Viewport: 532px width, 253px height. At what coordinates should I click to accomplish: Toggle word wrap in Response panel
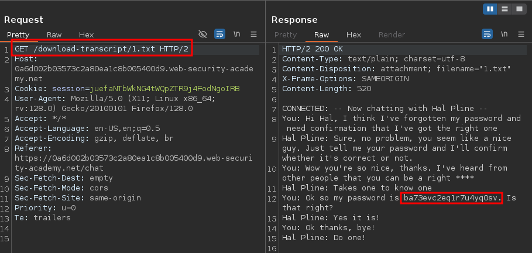(x=487, y=34)
